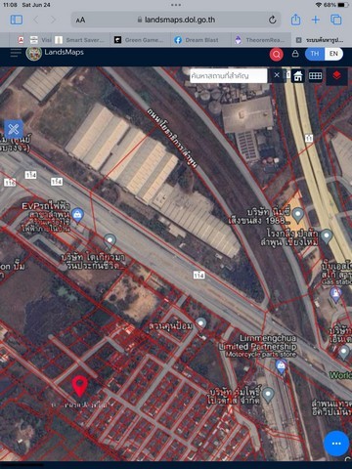Open the red map layers icon
The height and width of the screenshot is (469, 352).
(x=336, y=76)
